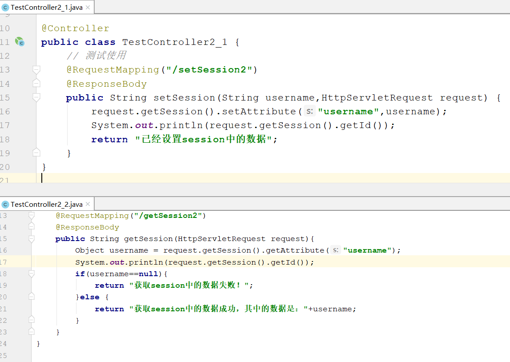The image size is (510, 362).
Task: Click the comment // 测试使用
Action: 96,56
